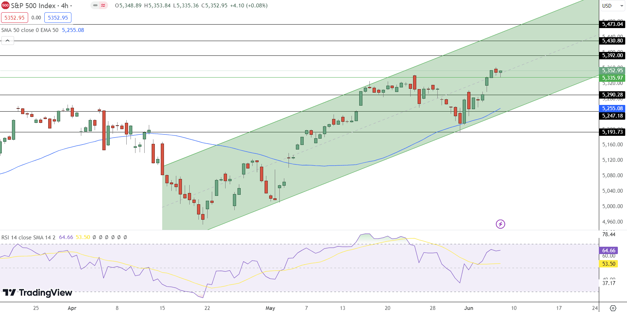Click the high value H5,353.84

[157, 6]
